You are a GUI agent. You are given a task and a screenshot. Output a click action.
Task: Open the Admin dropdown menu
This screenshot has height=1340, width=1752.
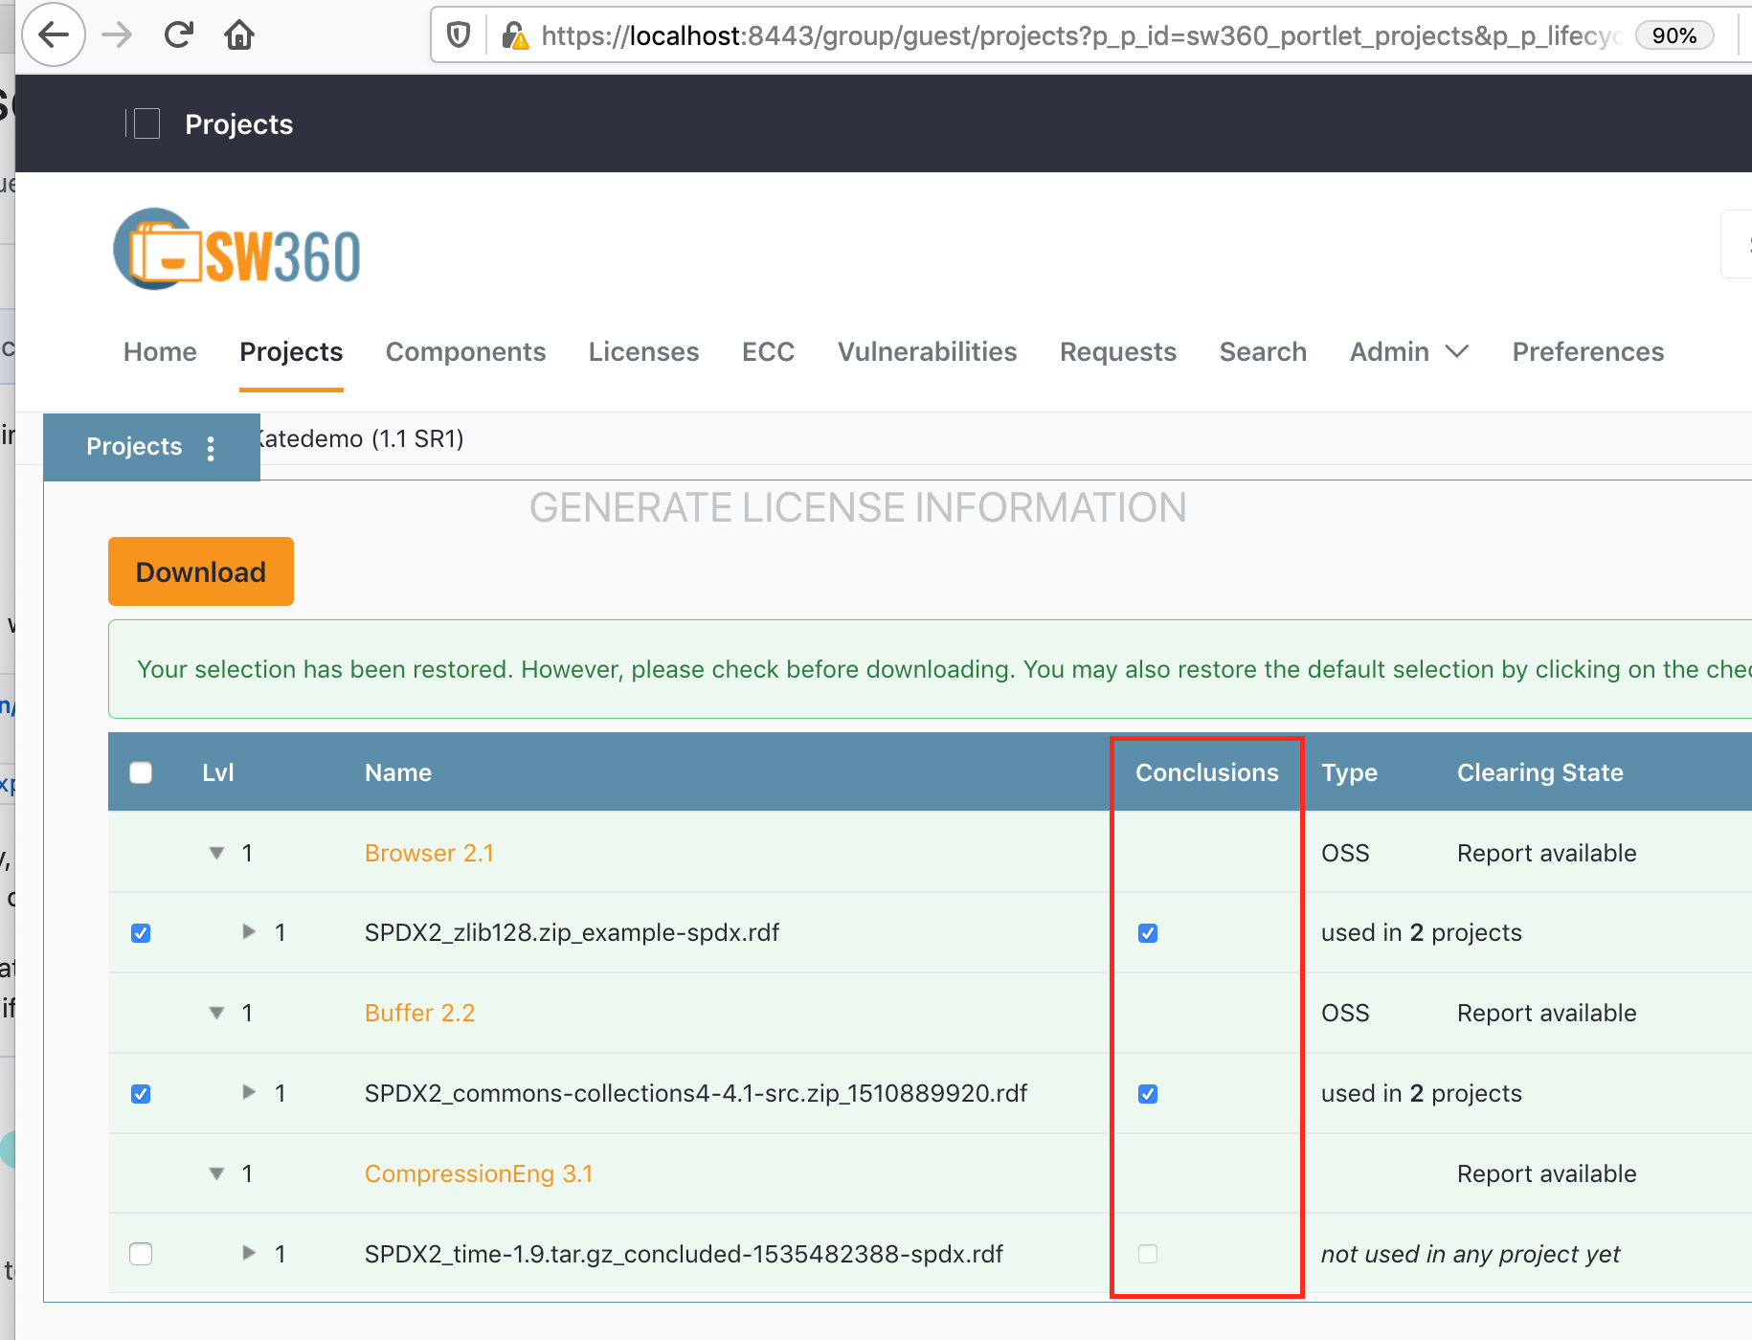tap(1407, 351)
